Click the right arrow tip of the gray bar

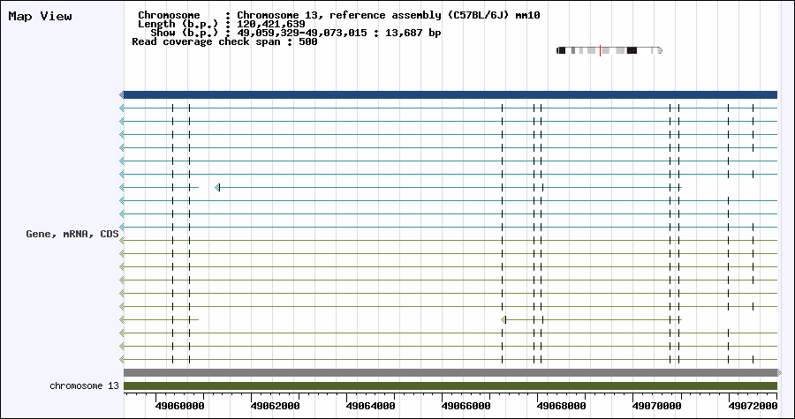pos(779,372)
